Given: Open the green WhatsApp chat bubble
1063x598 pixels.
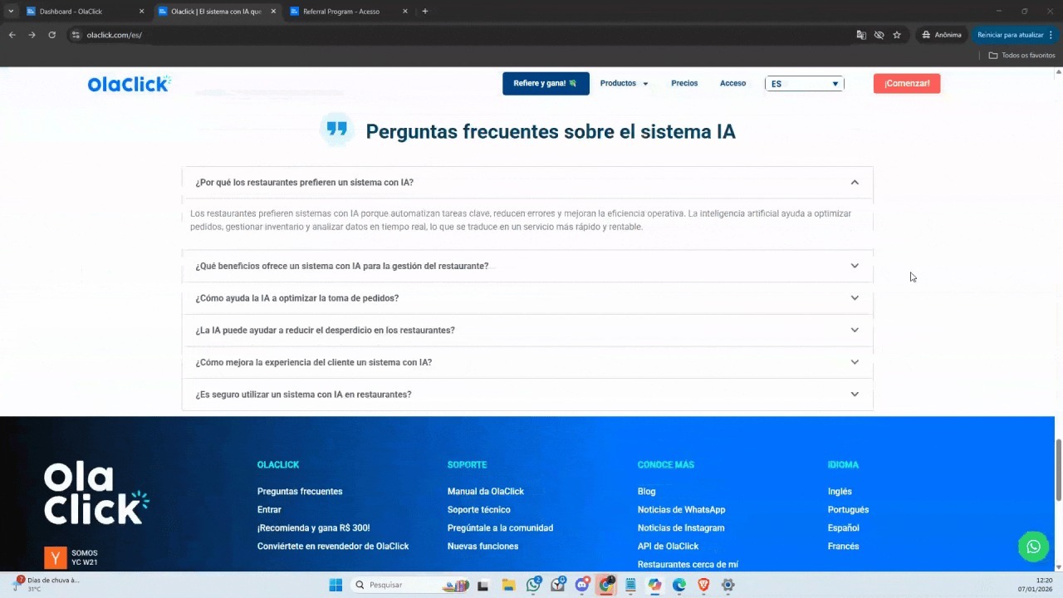Looking at the screenshot, I should click(1033, 547).
